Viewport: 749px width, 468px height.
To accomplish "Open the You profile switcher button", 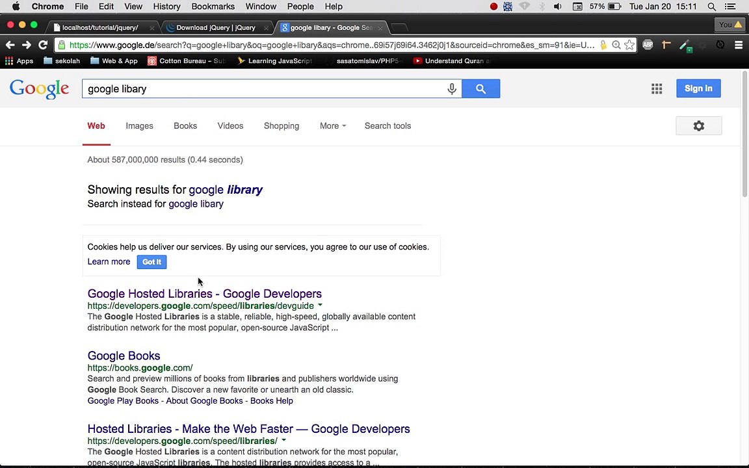I will point(730,24).
